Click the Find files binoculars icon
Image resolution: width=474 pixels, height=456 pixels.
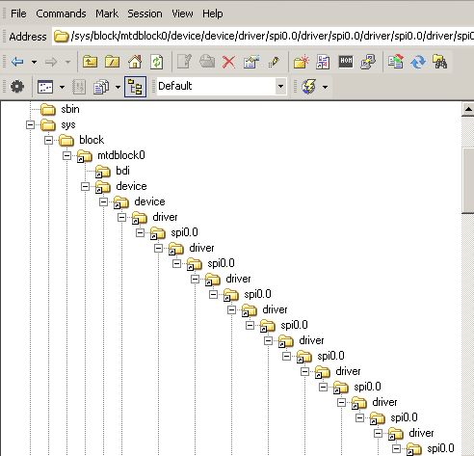coord(440,62)
